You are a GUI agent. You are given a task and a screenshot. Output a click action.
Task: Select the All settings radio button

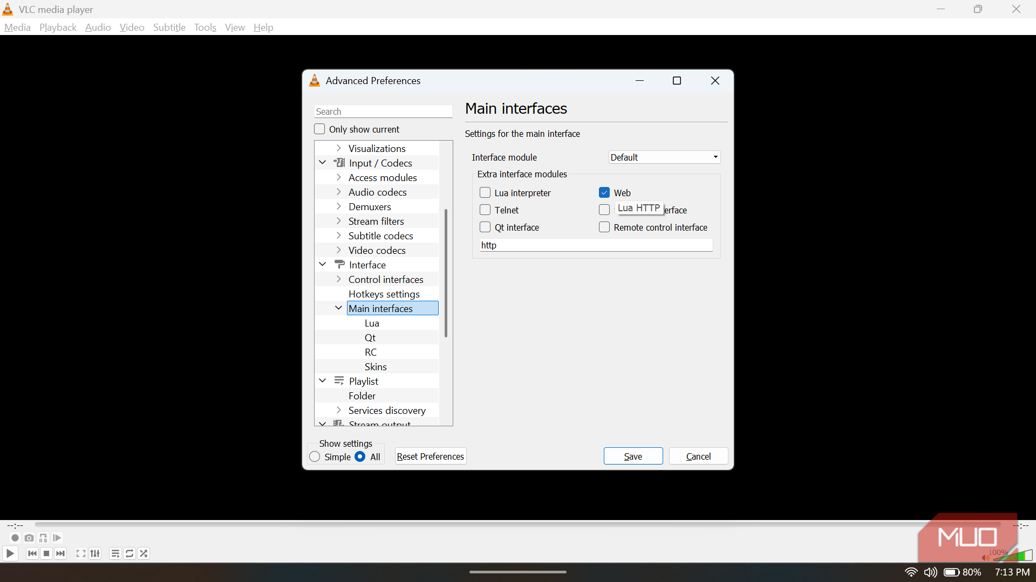pyautogui.click(x=360, y=457)
